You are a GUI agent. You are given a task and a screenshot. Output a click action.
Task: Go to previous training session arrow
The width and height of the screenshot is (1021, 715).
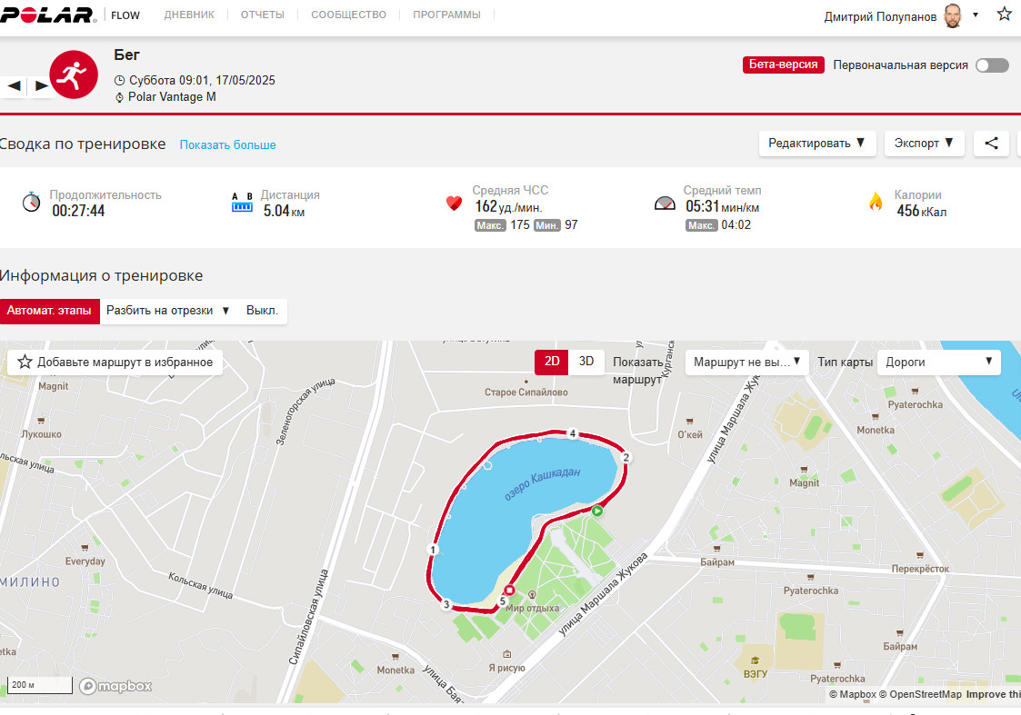pyautogui.click(x=14, y=85)
